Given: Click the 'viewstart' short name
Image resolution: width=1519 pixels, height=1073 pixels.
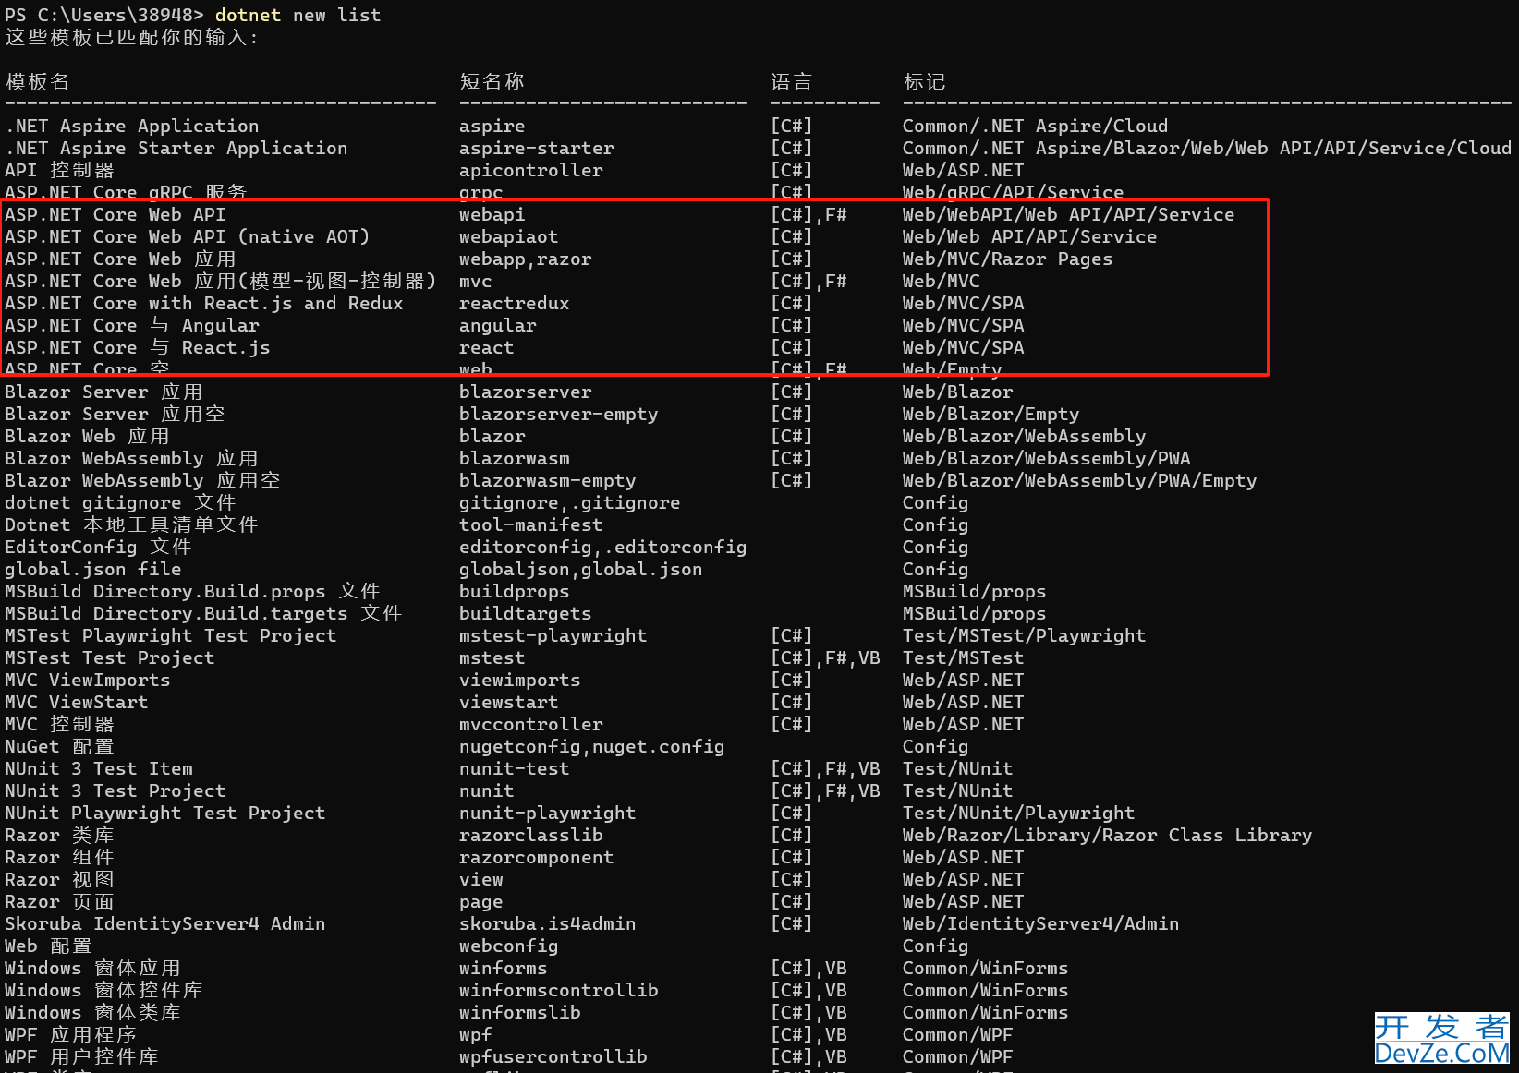Looking at the screenshot, I should [509, 702].
